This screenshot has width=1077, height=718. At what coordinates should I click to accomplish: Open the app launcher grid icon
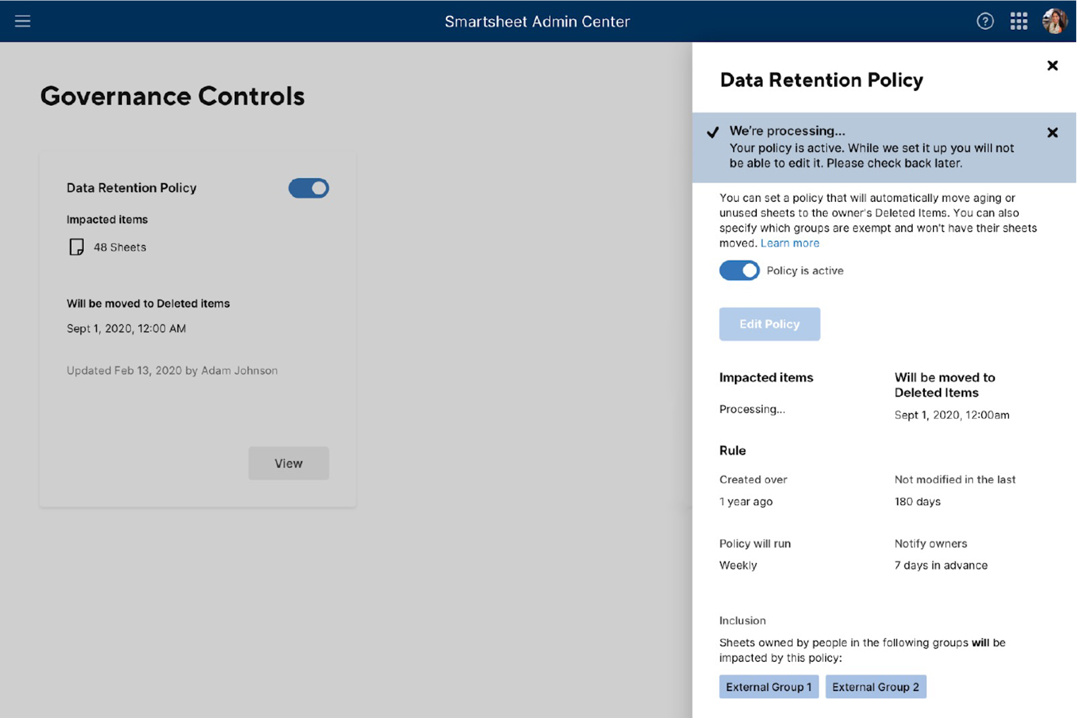point(1019,21)
